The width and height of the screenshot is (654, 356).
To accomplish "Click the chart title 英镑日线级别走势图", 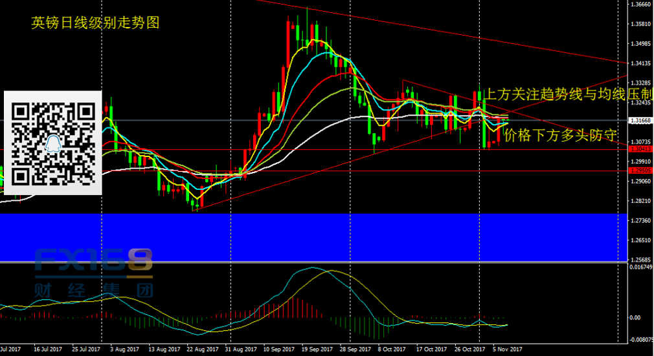I will (x=95, y=23).
